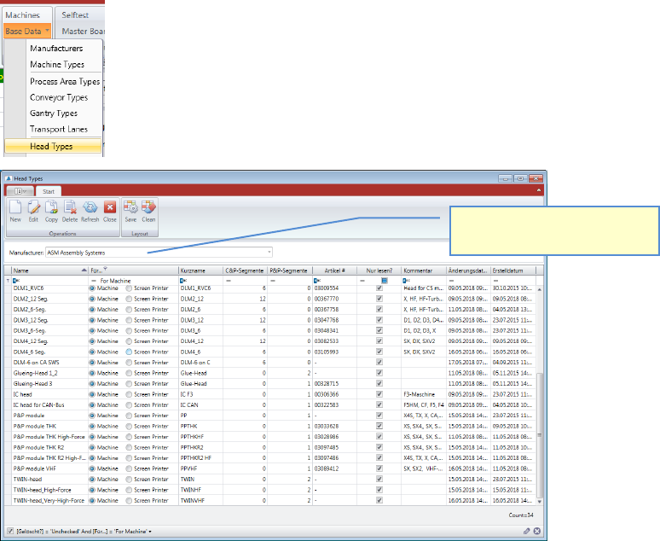Screen dimensions: 660x541
Task: Open the filter expression dropdown arrow
Action: (x=150, y=532)
